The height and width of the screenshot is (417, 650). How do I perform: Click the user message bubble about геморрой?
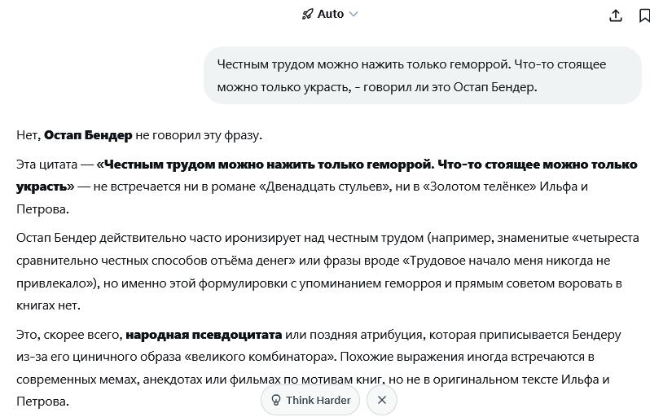click(423, 76)
